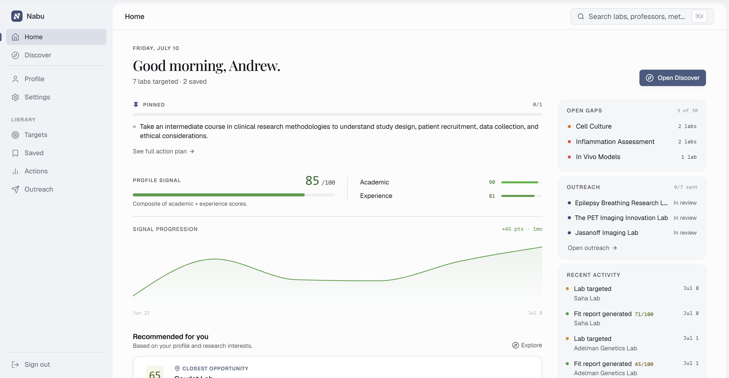This screenshot has height=378, width=729.
Task: Click the Discover compass icon in sidebar
Action: (15, 55)
